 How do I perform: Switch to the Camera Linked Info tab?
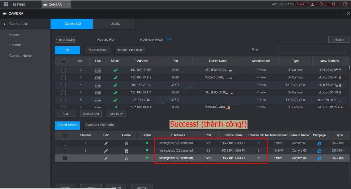[100, 125]
